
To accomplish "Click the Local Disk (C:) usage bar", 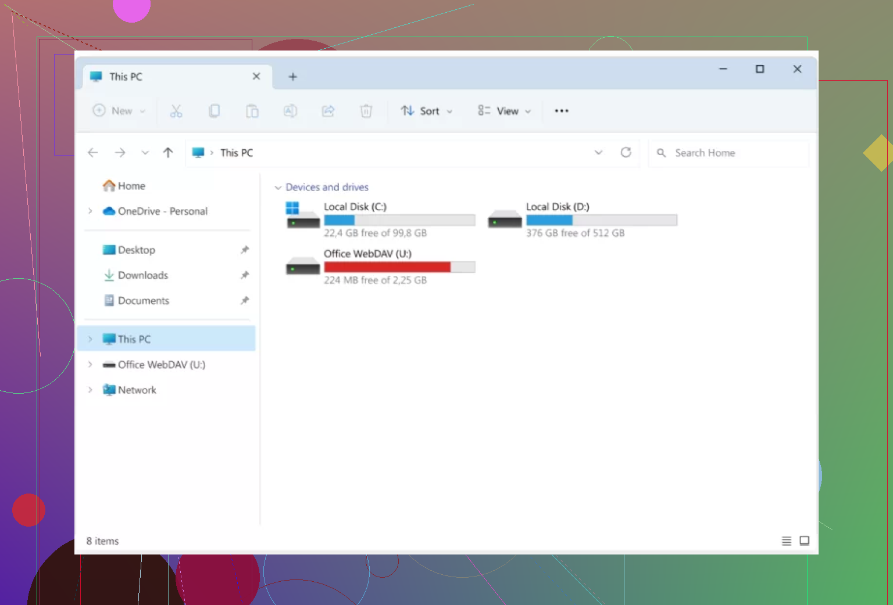I will 399,220.
